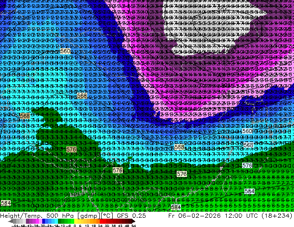Select the dark blue swatch at legend -30
This screenshot has width=294, height=227.
(44, 221)
